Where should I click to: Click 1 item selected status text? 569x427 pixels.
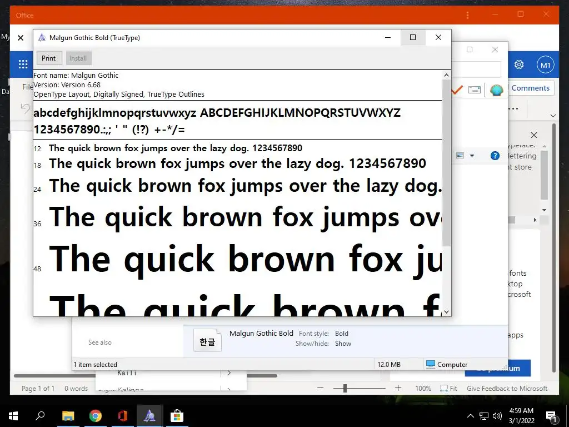coord(96,365)
